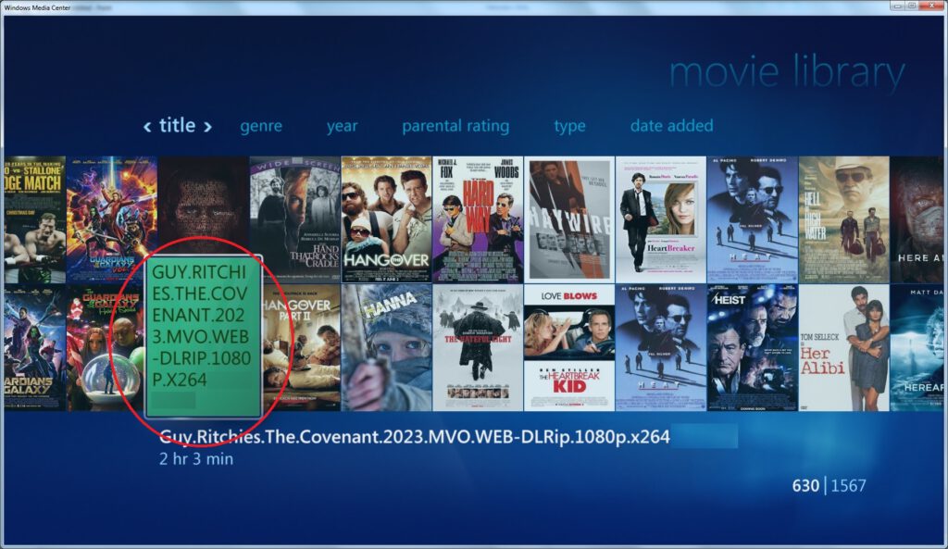The height and width of the screenshot is (549, 948).
Task: Select the Her Alibi poster
Action: click(x=844, y=348)
